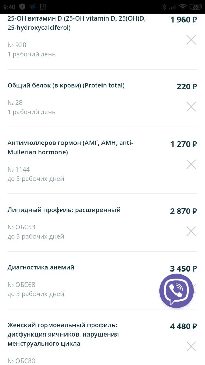Remove Липидный профиль: расширенный item
This screenshot has height=365, width=205.
coord(191,231)
